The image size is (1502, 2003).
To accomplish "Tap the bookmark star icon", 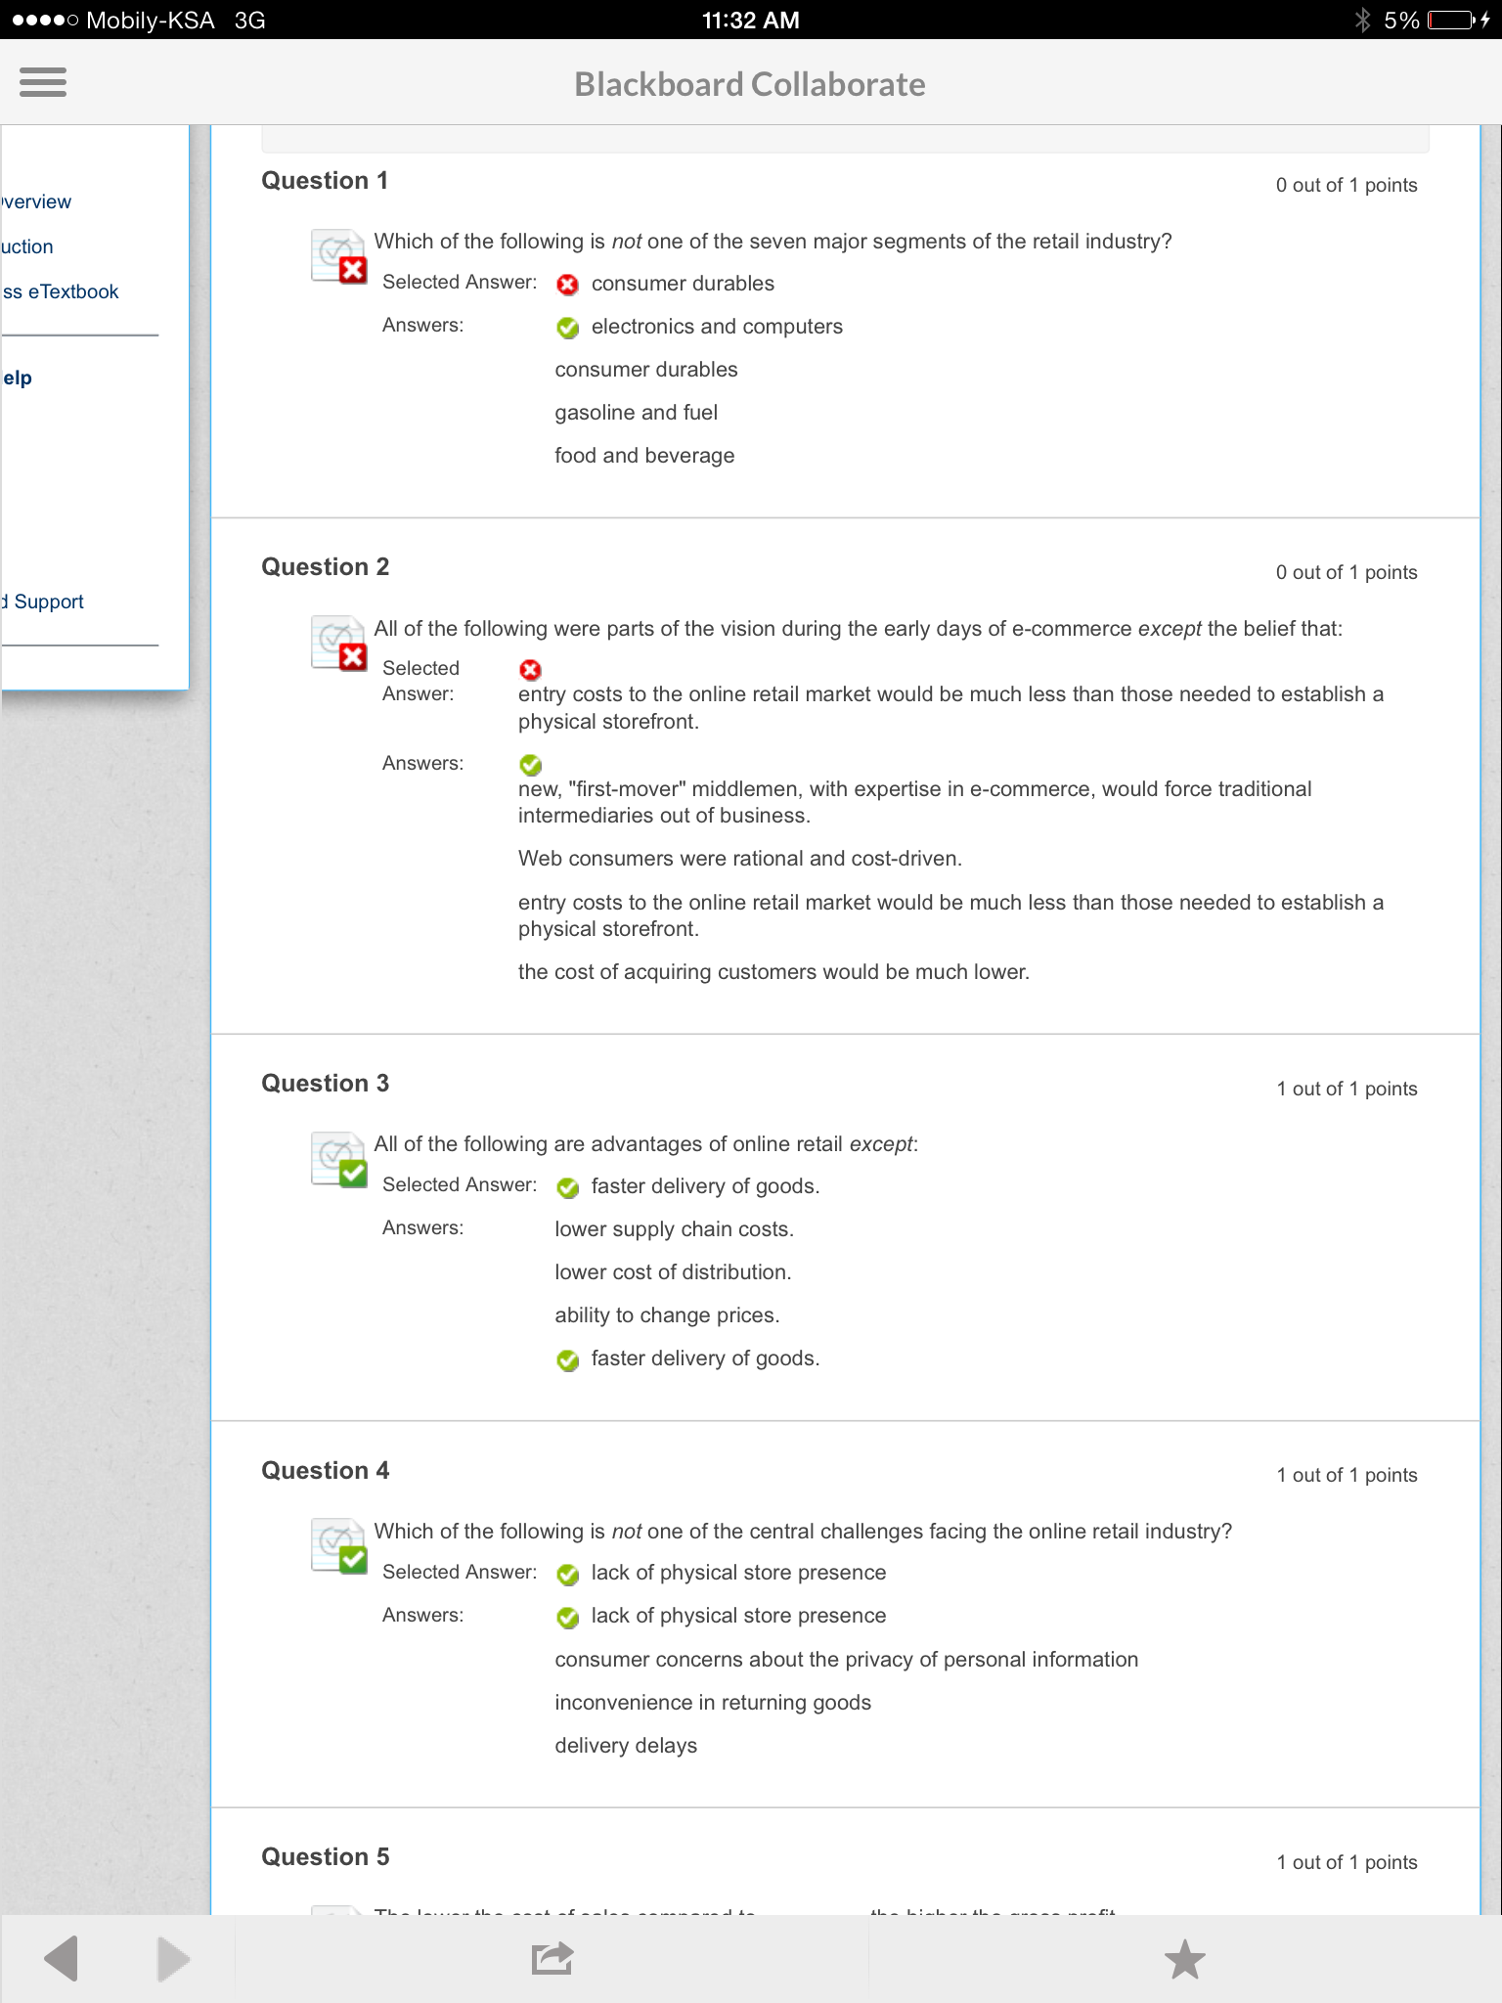I will (1184, 1958).
